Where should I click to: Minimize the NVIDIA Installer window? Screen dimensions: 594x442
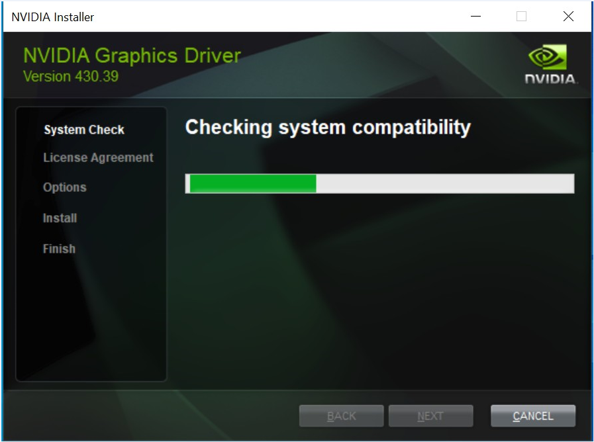[476, 17]
